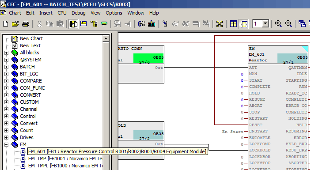
Task: Click the New chart toolbar icon
Action: coord(6,24)
